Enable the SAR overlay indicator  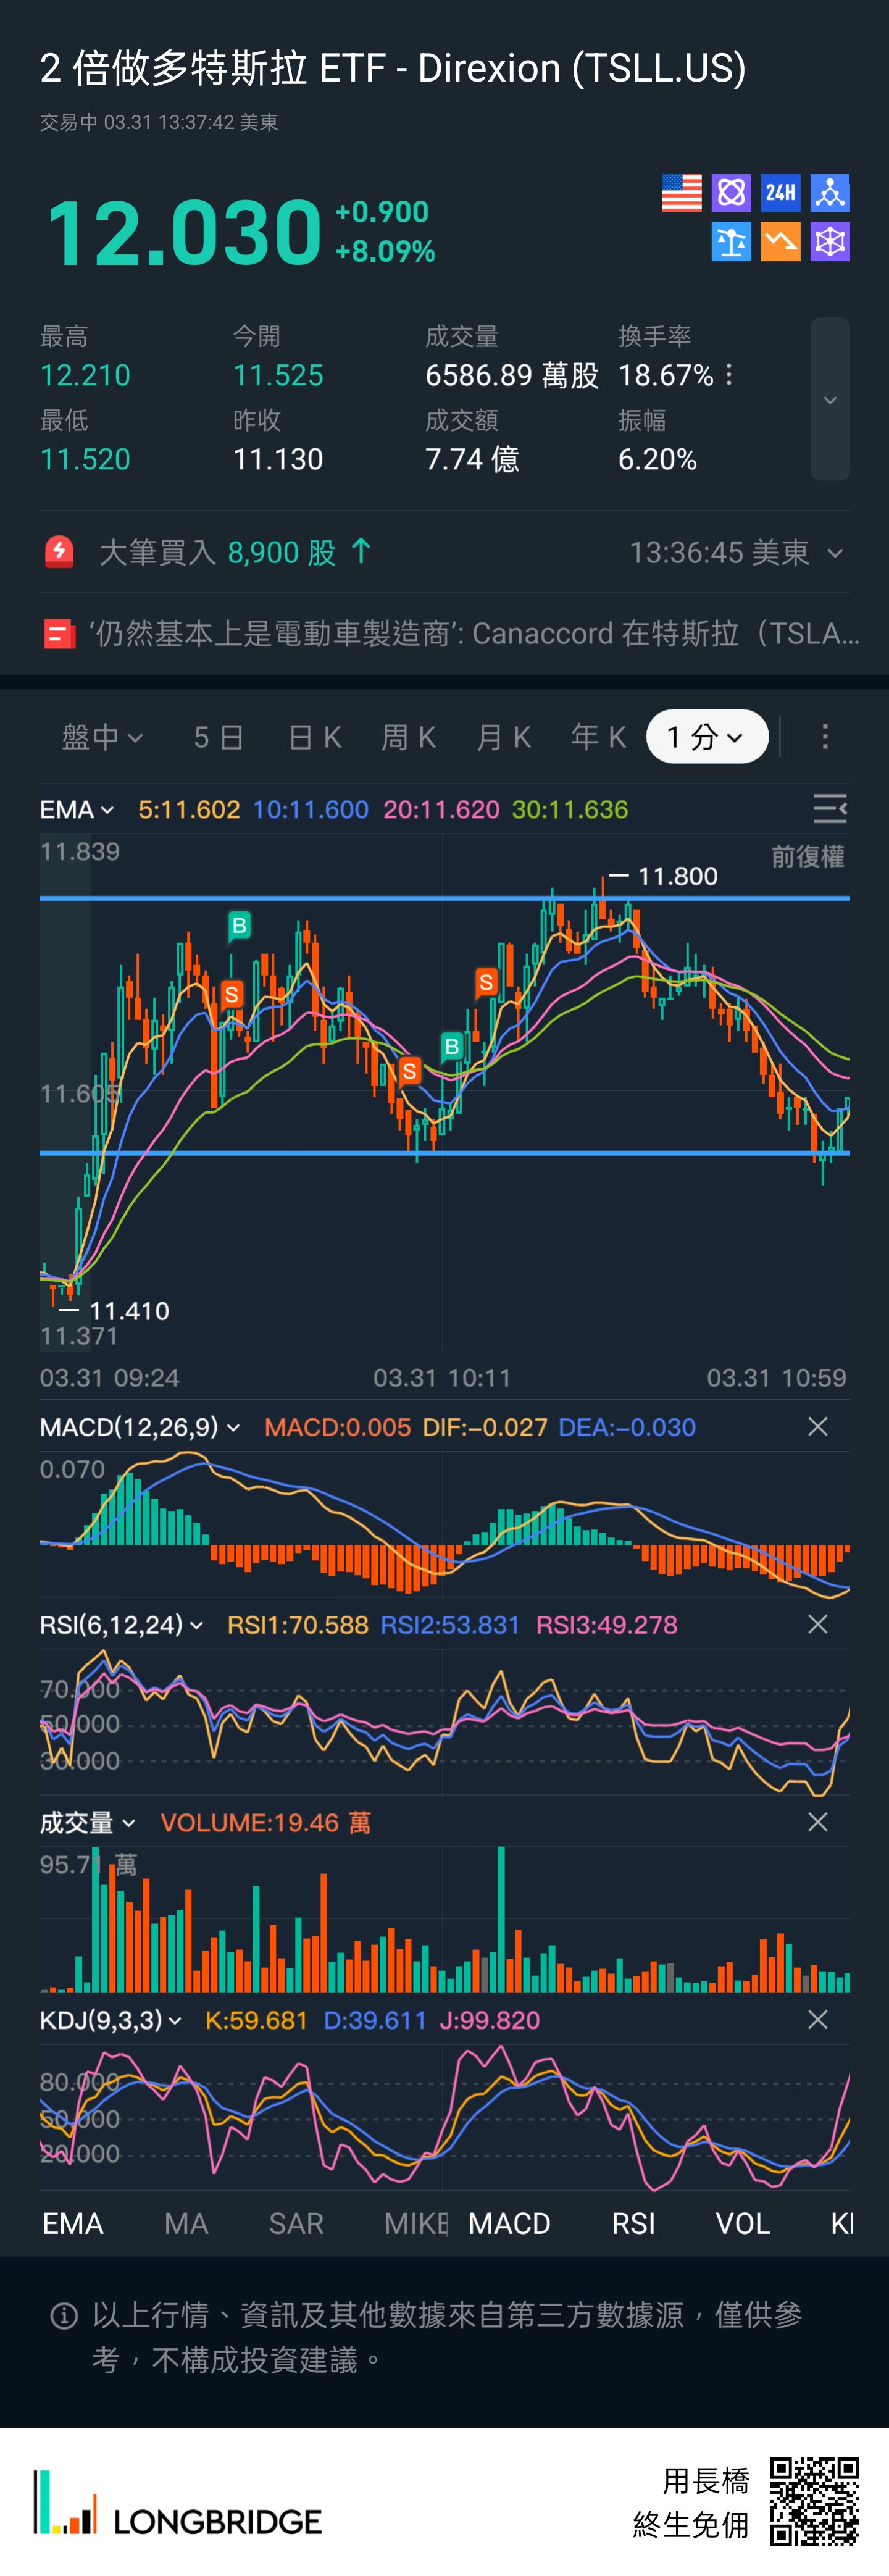(x=296, y=2223)
